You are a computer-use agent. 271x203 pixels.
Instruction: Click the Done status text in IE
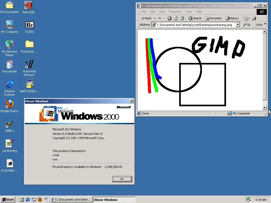pos(146,113)
